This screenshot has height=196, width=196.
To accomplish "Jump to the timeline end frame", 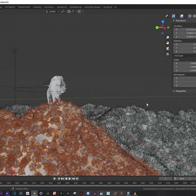I will pyautogui.click(x=77, y=179).
